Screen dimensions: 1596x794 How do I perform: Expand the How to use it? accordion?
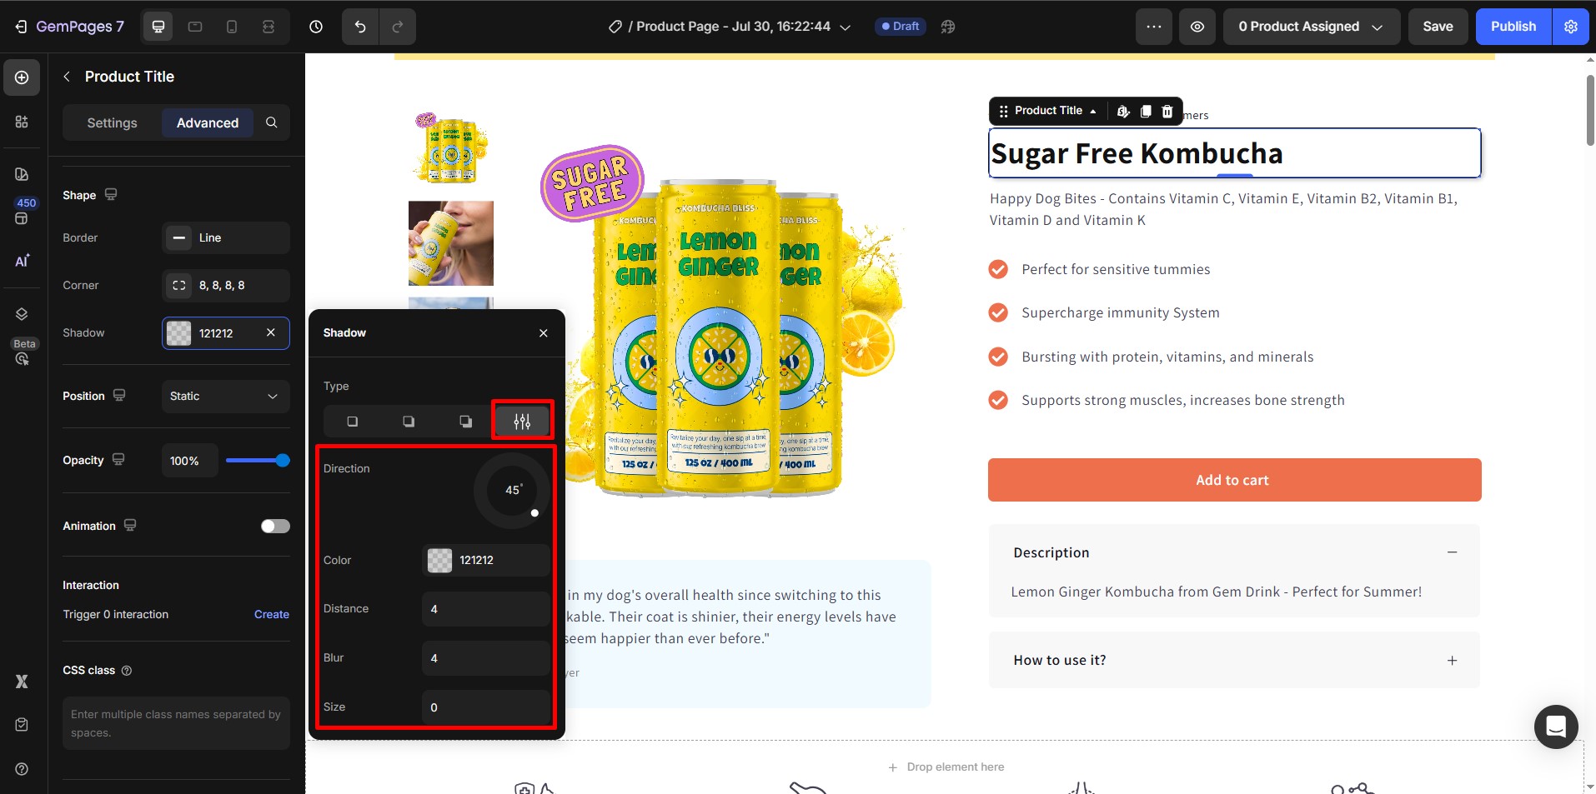[x=1234, y=660]
